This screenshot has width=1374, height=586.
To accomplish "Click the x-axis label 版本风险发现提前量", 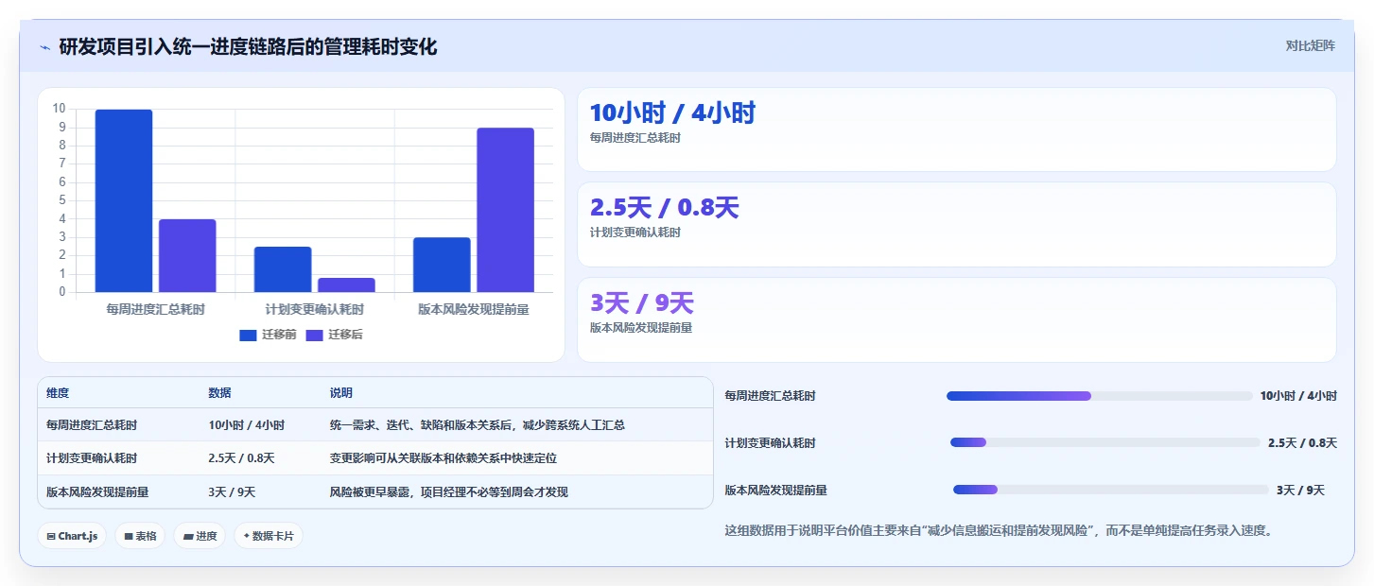I will tap(473, 308).
